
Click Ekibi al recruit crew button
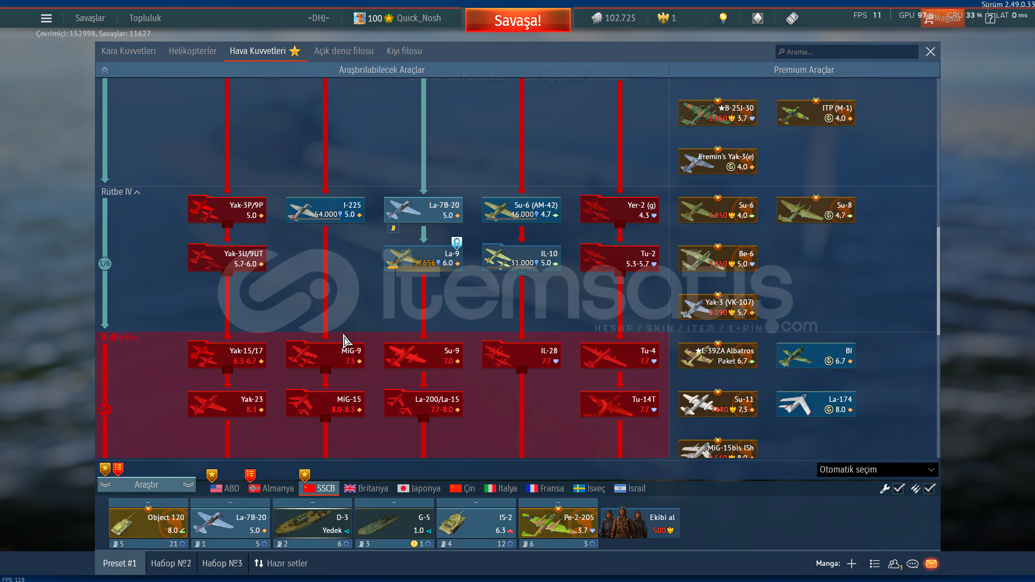click(x=640, y=523)
